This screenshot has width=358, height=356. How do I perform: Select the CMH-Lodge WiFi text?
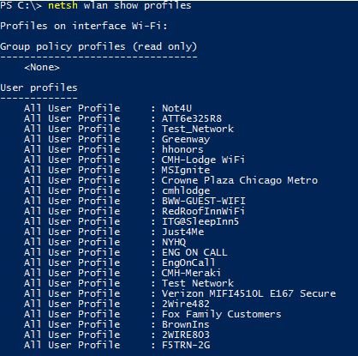pyautogui.click(x=203, y=160)
